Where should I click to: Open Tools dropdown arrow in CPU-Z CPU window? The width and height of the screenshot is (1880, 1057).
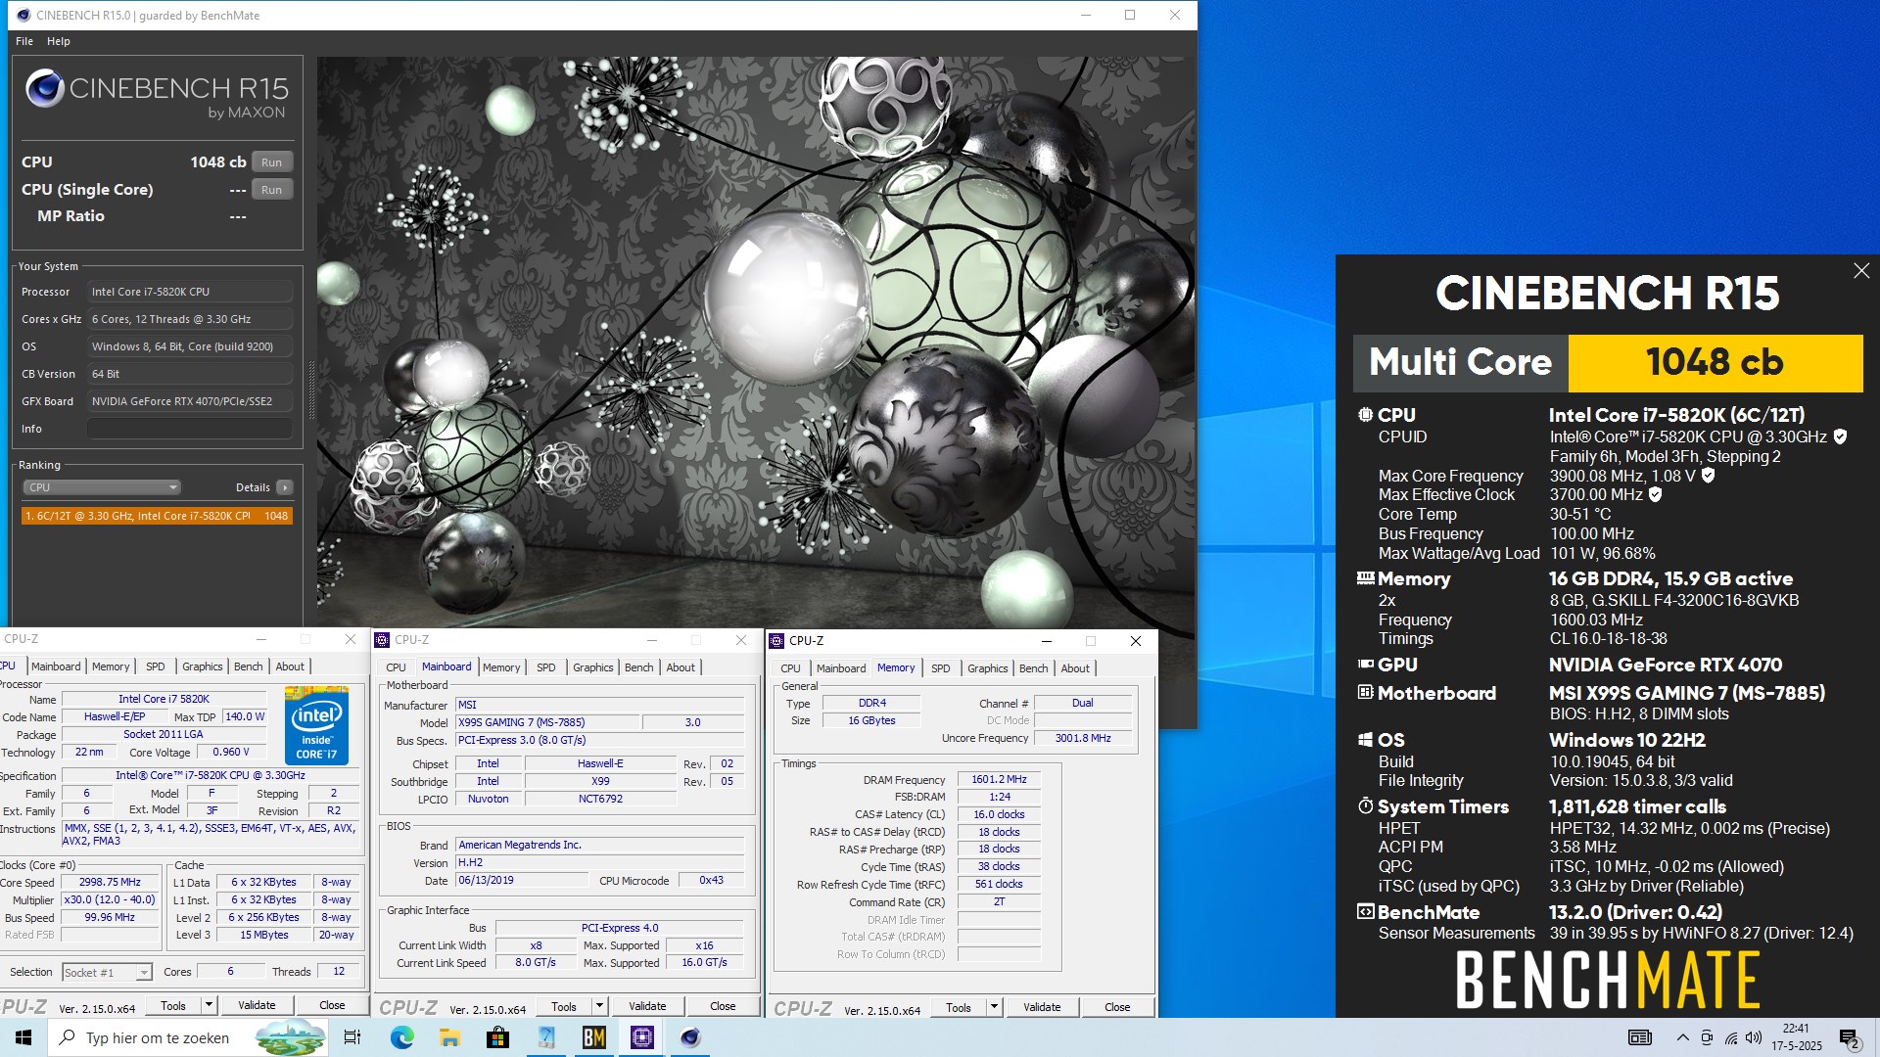[x=209, y=1005]
